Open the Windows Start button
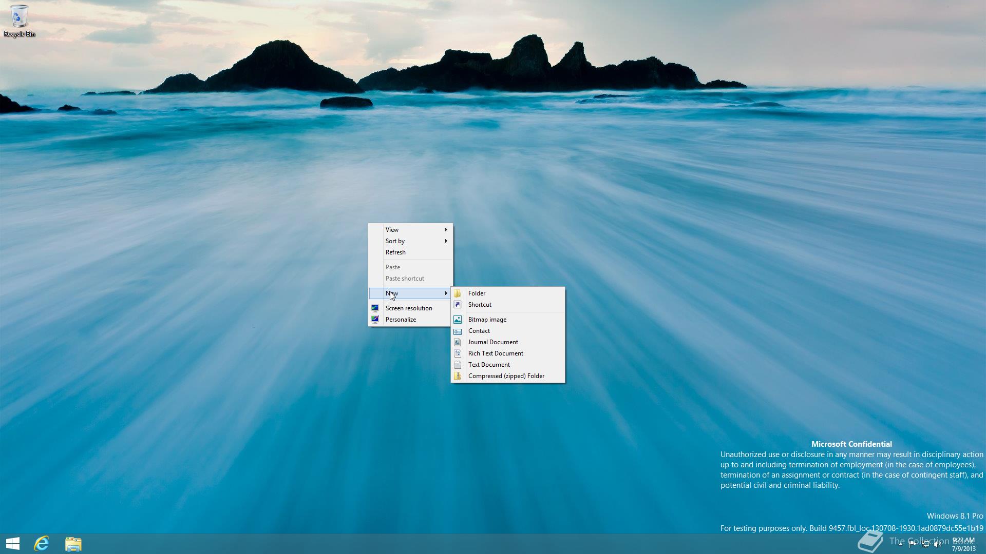Viewport: 986px width, 554px height. (13, 544)
